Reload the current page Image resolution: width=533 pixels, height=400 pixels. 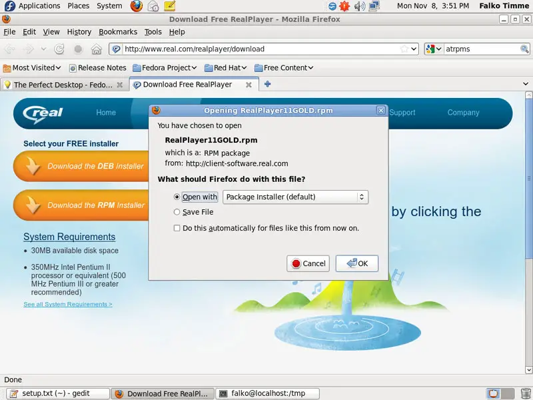pyautogui.click(x=59, y=49)
